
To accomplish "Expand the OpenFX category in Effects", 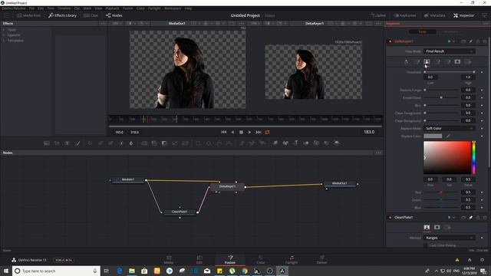I will click(4, 35).
